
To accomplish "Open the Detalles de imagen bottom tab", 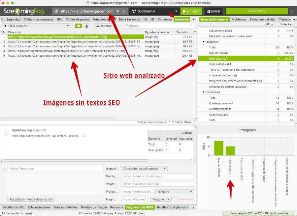I will [x=94, y=207].
